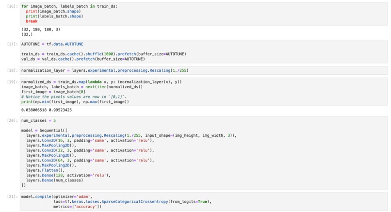The width and height of the screenshot is (391, 212).
Task: Click the model = Sequential([ line
Action: point(44,130)
